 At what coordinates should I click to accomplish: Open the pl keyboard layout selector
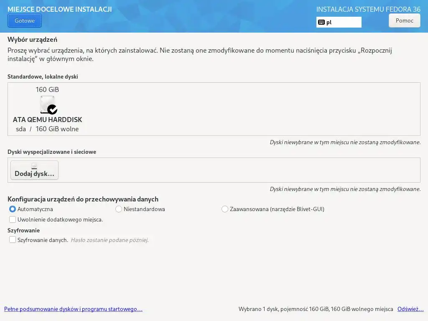[339, 22]
